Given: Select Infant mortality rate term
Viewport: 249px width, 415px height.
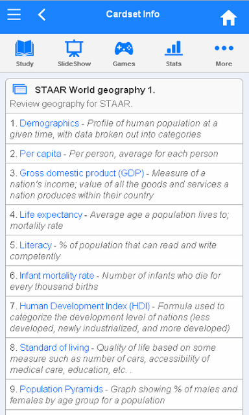Looking at the screenshot, I should click(x=56, y=275).
